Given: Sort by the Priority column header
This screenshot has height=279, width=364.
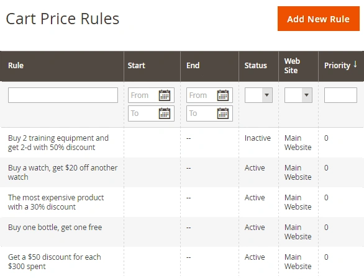Looking at the screenshot, I should [x=341, y=66].
